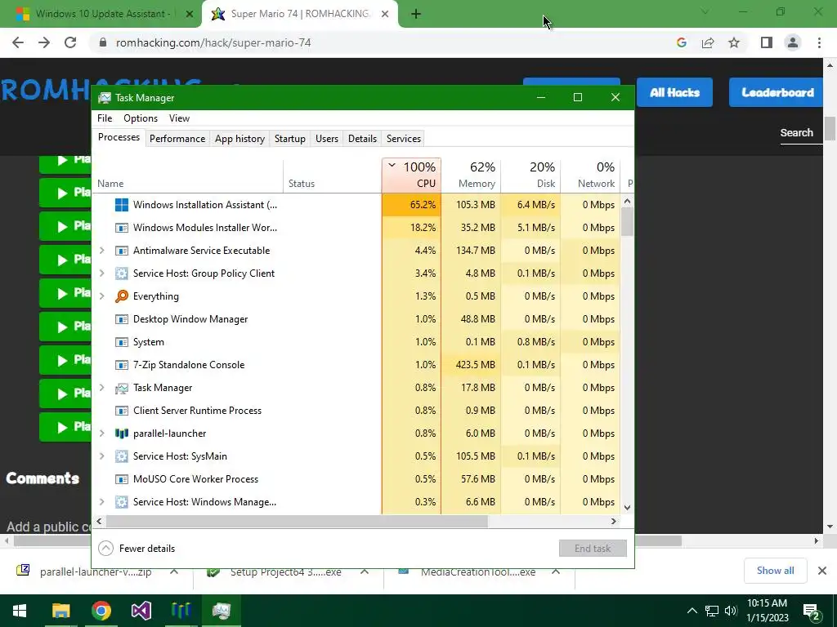Switch to the Users tab
This screenshot has height=627, width=837.
click(327, 139)
